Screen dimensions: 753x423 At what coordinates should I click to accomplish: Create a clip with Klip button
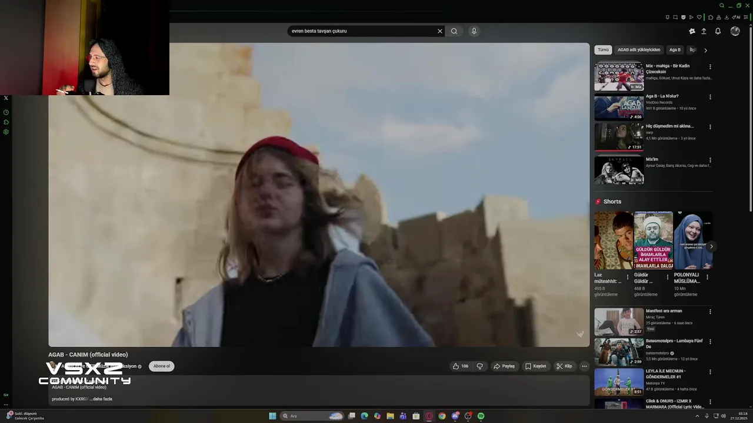pyautogui.click(x=564, y=366)
